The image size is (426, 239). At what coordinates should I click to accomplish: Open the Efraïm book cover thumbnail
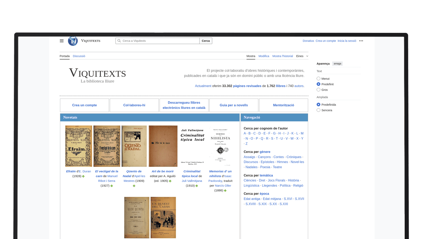[x=79, y=146]
